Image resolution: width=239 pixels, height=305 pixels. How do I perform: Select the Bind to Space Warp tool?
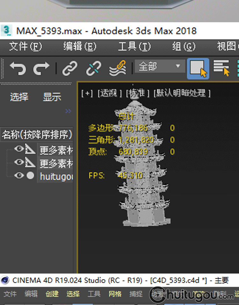(118, 68)
